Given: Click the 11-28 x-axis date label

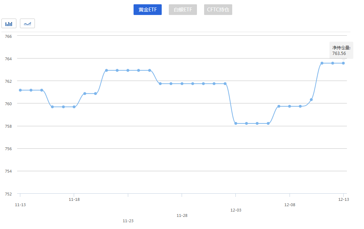Looking at the screenshot, I should click(x=182, y=215).
